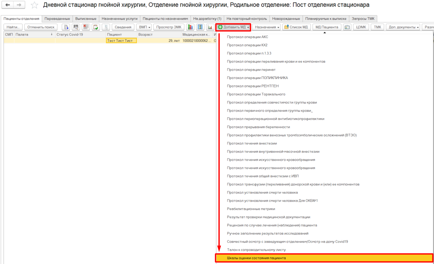The image size is (434, 264).
Task: Click the colored blocks toolbar icon
Action: tap(190, 27)
